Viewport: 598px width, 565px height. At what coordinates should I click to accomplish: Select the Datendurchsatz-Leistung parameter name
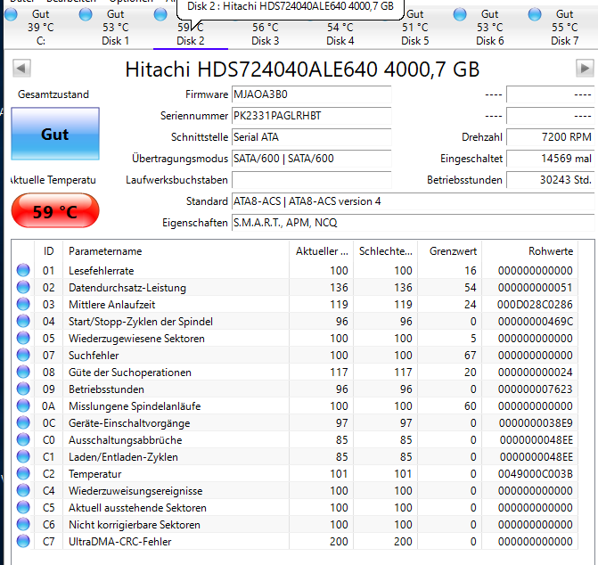coord(127,288)
